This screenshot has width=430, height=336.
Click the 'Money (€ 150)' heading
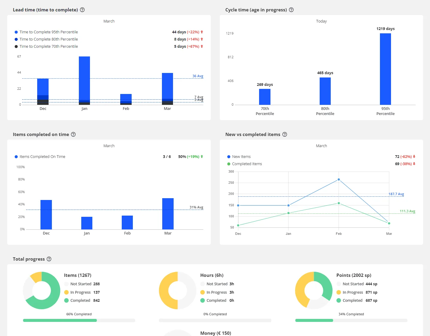click(x=216, y=333)
